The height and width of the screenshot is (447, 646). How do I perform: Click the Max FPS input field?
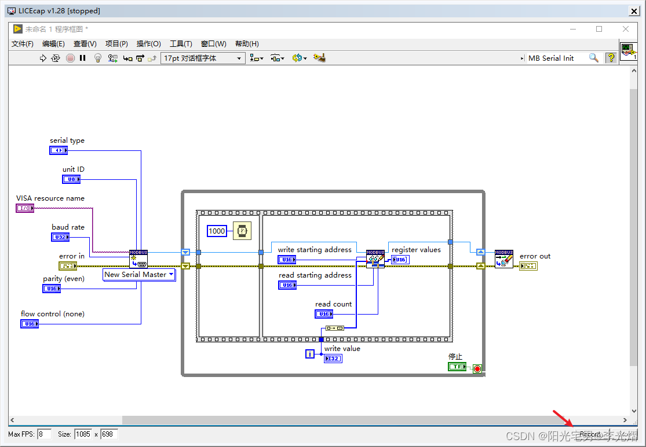pyautogui.click(x=45, y=434)
